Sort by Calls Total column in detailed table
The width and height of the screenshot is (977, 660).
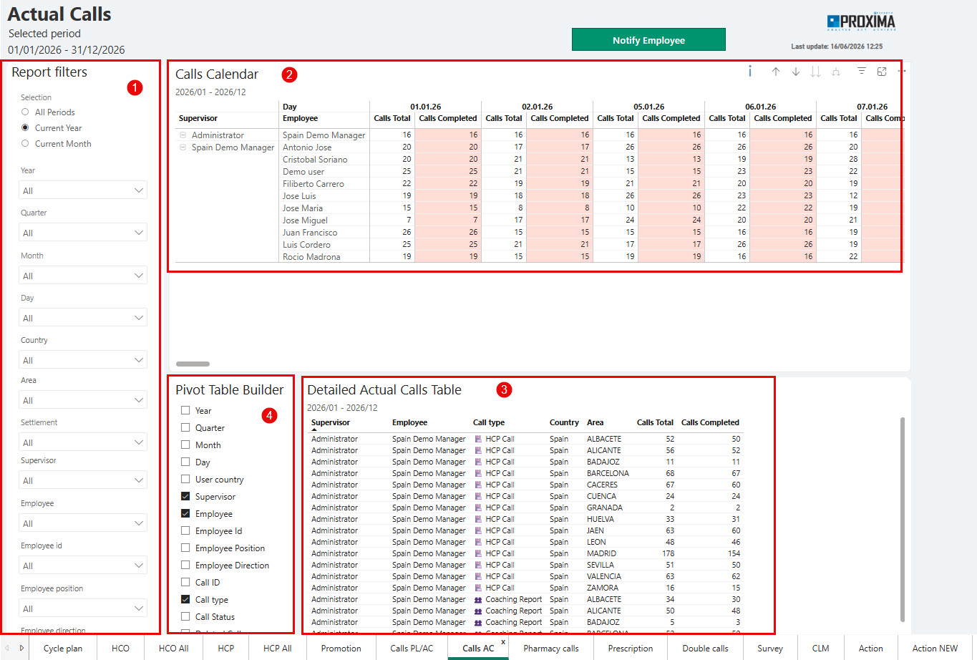655,422
